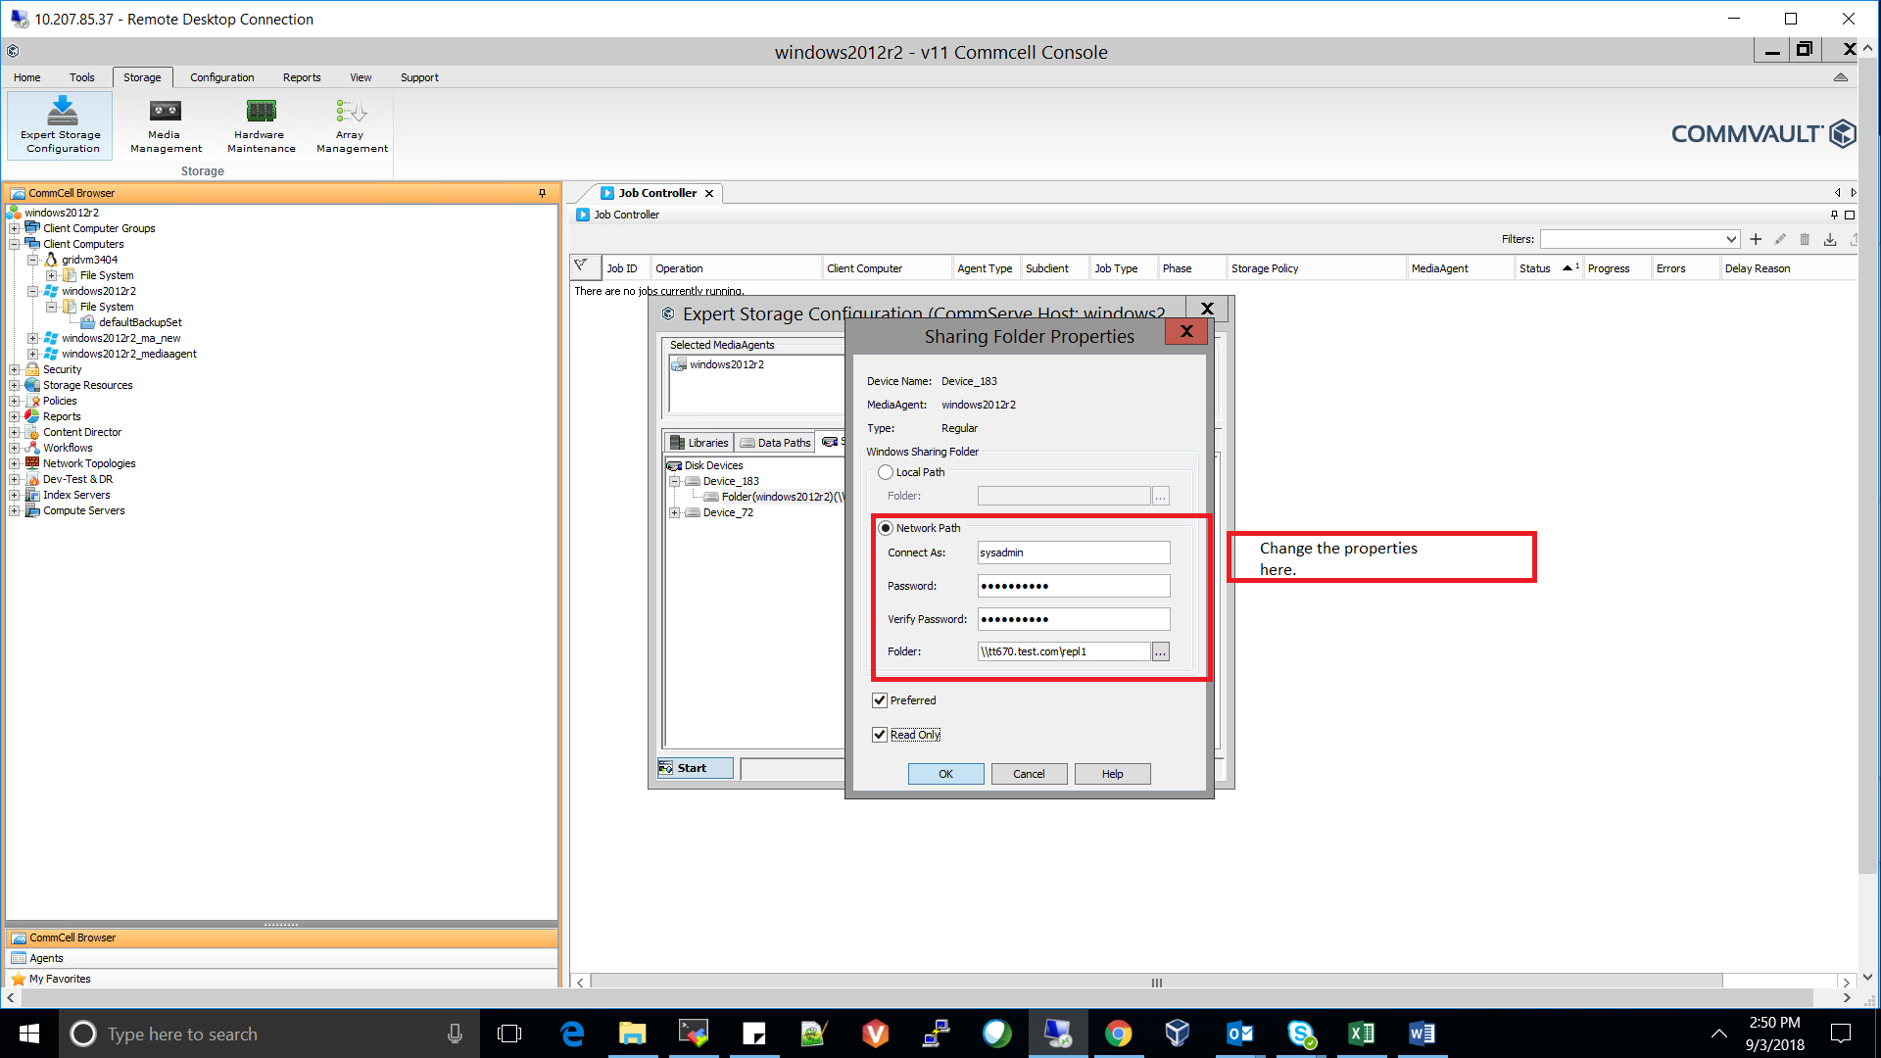This screenshot has height=1058, width=1881.
Task: Open Expert Storage Configuration from the ribbon
Action: pyautogui.click(x=60, y=124)
